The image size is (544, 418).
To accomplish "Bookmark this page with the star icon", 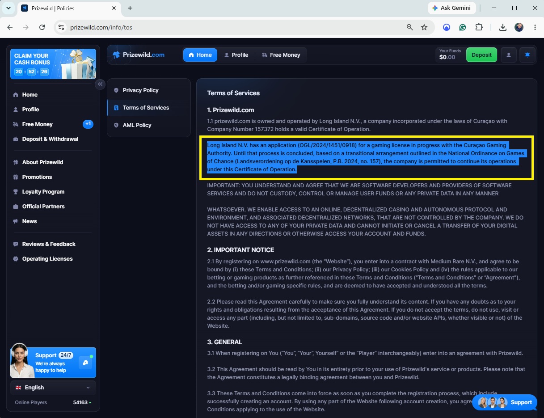I will click(x=424, y=27).
